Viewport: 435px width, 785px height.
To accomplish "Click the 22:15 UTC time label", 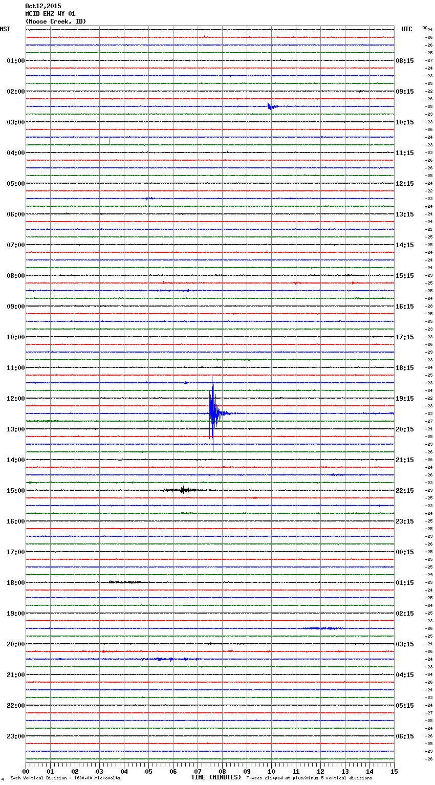I will tap(405, 490).
